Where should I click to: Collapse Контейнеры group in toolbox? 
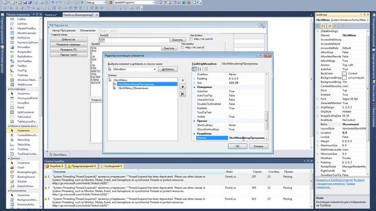click(x=9, y=89)
